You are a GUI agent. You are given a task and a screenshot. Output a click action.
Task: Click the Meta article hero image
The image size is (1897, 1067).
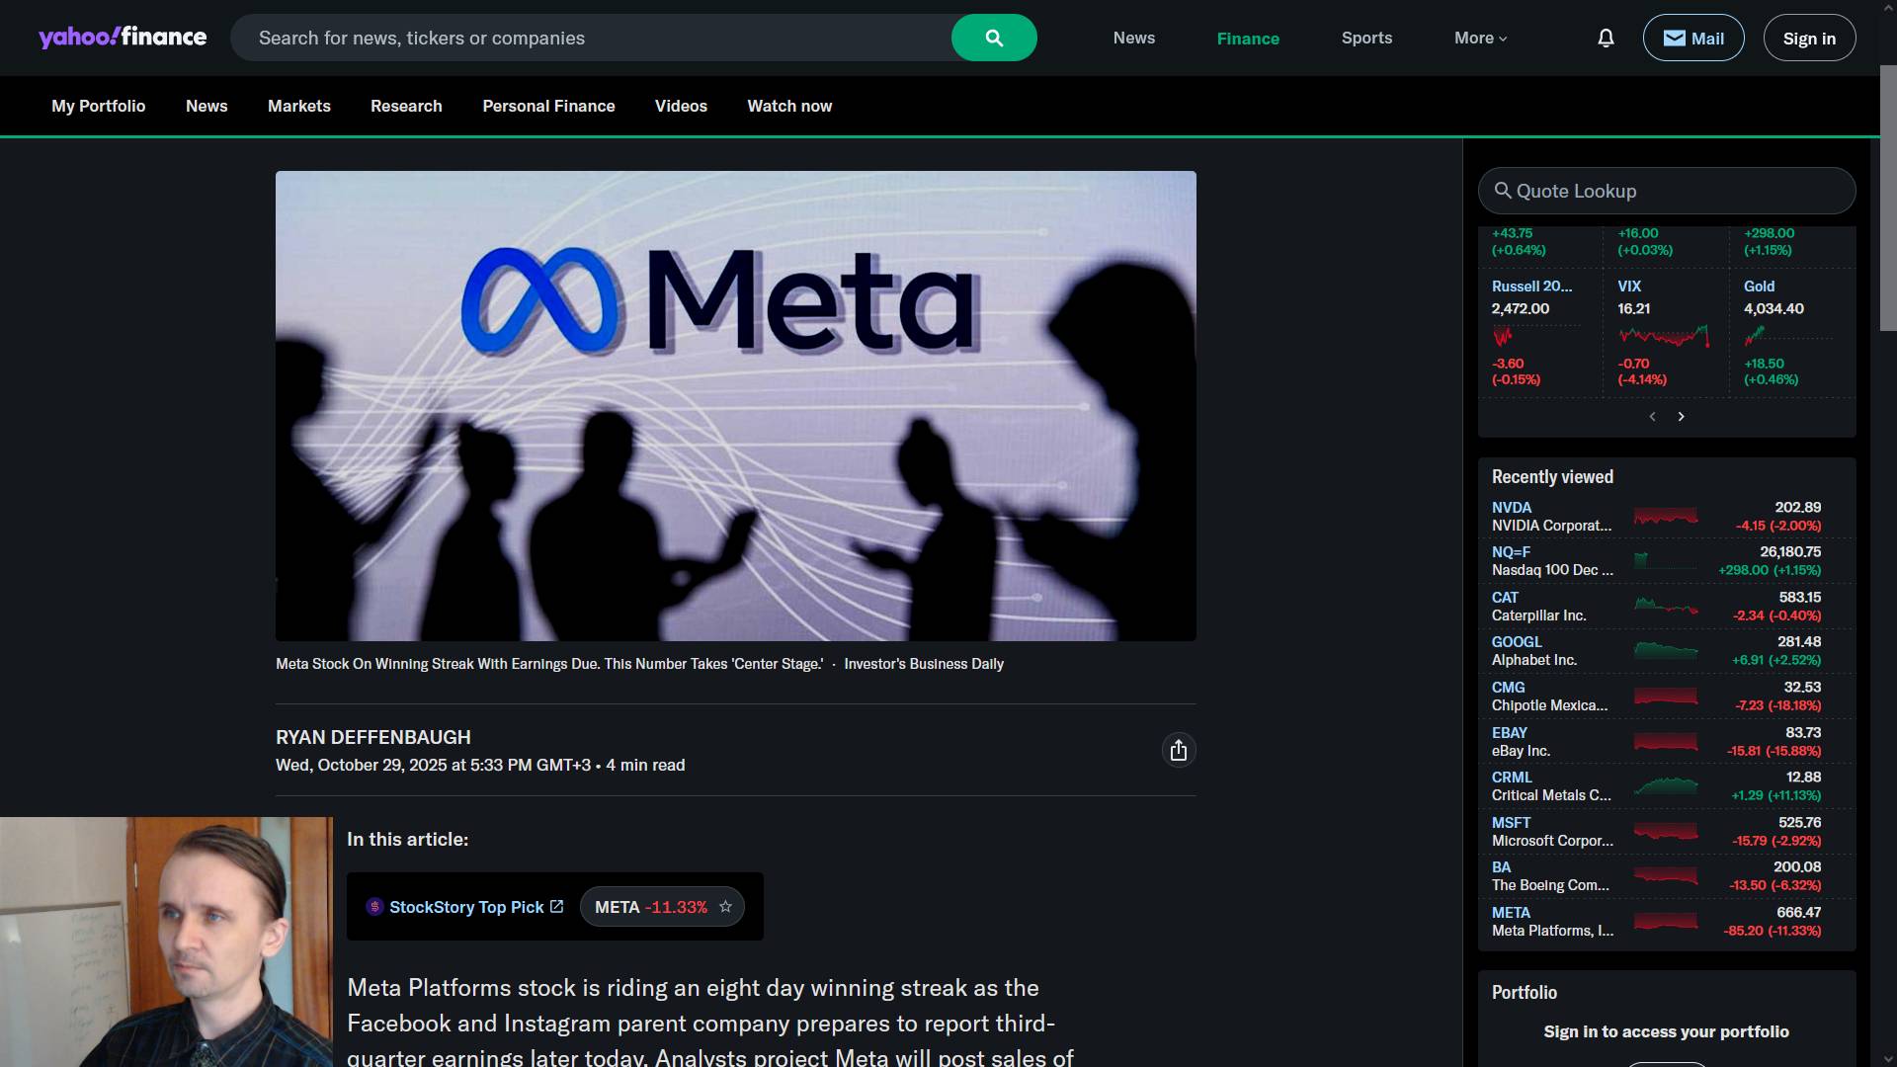735,405
